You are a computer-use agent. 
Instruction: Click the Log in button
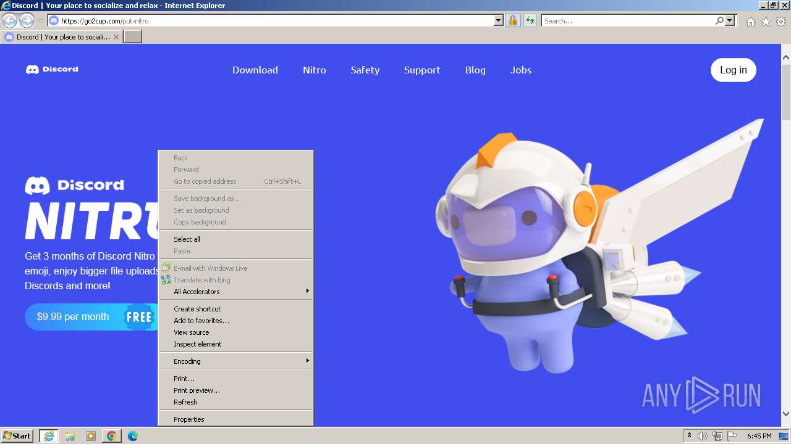[x=734, y=70]
